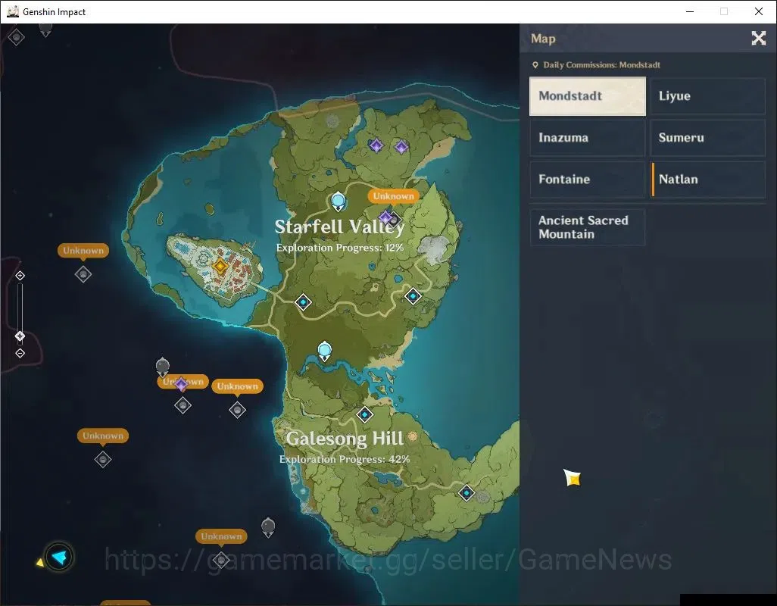
Task: Close the Genshin Impact window
Action: 758,11
